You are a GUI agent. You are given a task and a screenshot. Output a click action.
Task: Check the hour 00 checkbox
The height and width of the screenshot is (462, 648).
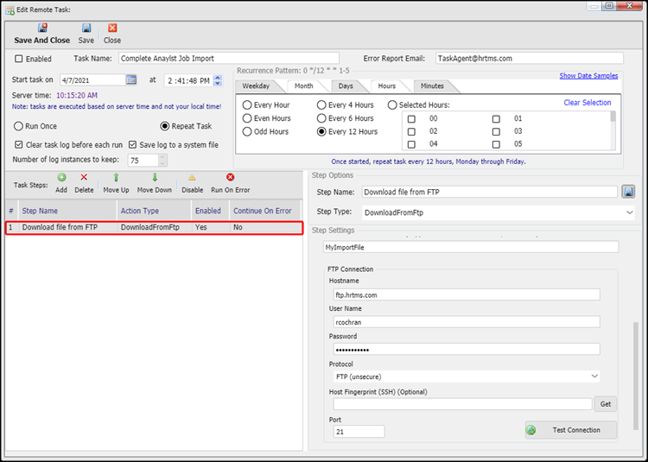coord(411,119)
